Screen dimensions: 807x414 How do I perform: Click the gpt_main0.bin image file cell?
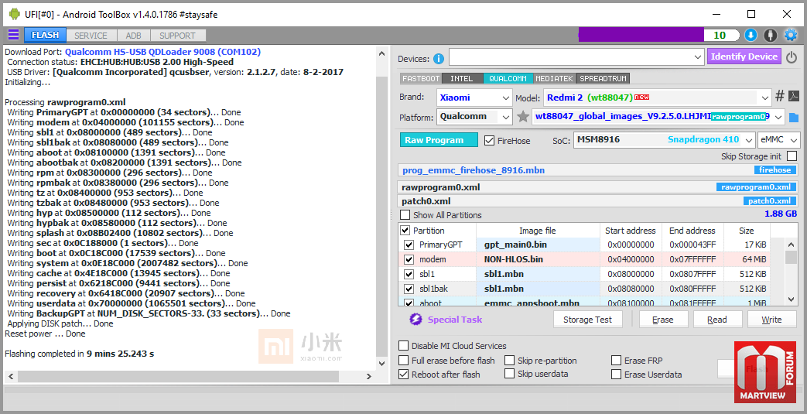click(x=539, y=245)
